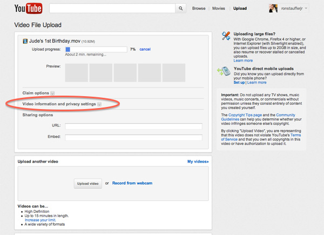Click Learn more under Uploading large files
Image resolution: width=324 pixels, height=235 pixels.
pos(243,61)
